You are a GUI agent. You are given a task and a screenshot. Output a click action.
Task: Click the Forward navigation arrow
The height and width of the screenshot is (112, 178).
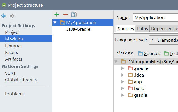click(12, 16)
